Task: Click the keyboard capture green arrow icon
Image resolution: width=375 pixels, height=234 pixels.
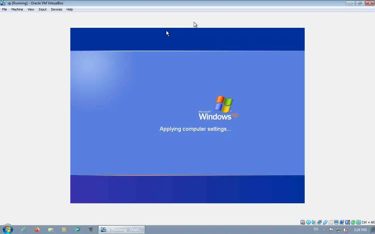Action: [x=359, y=222]
